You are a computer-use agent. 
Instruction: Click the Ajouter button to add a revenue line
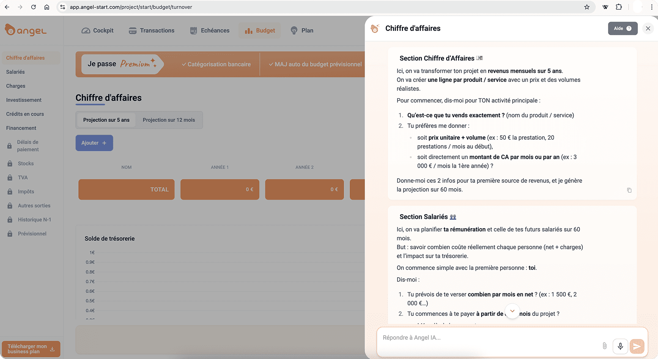click(x=94, y=143)
